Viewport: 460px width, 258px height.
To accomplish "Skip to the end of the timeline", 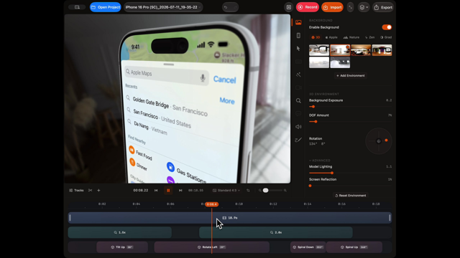I will click(x=180, y=191).
